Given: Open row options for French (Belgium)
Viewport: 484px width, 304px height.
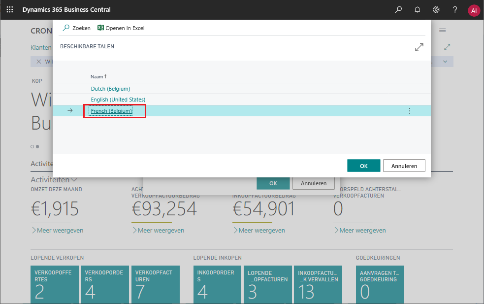Looking at the screenshot, I should (410, 111).
